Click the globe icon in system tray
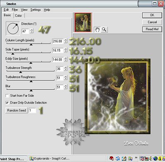Screen dimensions: 165x162 pos(155,158)
